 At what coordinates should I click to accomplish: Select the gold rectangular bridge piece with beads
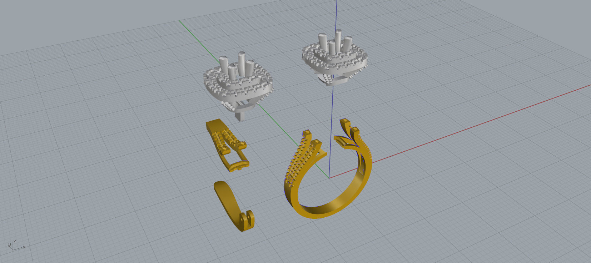point(227,146)
